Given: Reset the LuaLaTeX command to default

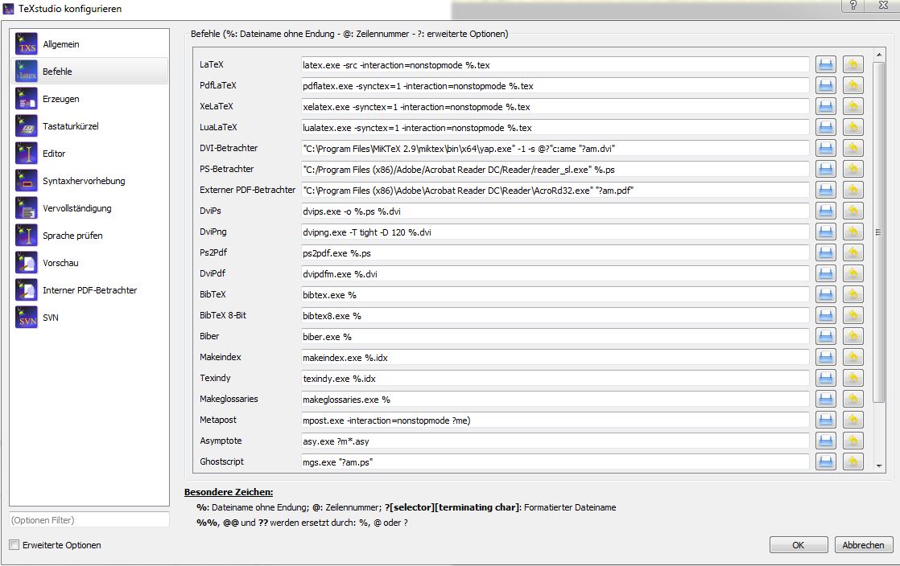Looking at the screenshot, I should tap(853, 127).
